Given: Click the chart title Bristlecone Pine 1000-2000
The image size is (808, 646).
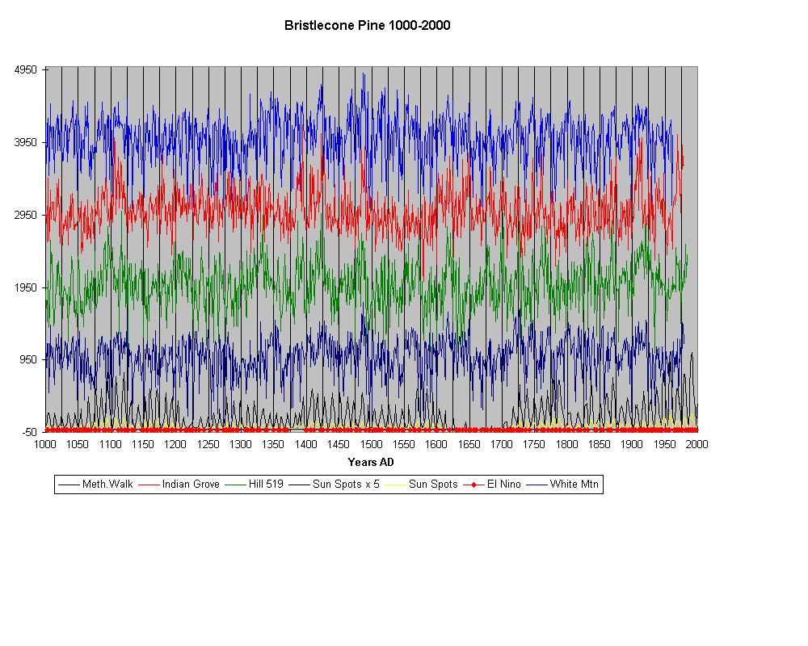Looking at the screenshot, I should (x=367, y=25).
